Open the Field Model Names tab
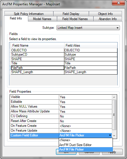This screenshot has height=159, width=127. click(75, 19)
